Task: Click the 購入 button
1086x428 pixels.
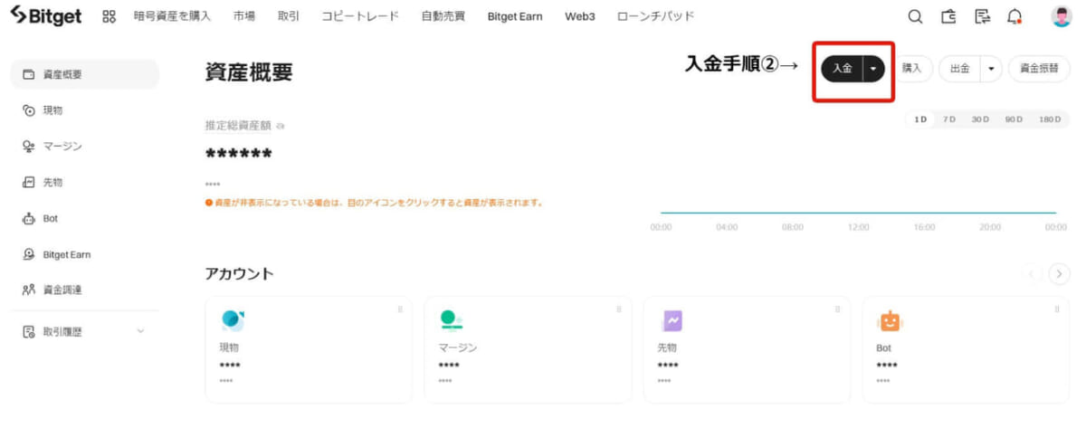Action: pos(912,69)
